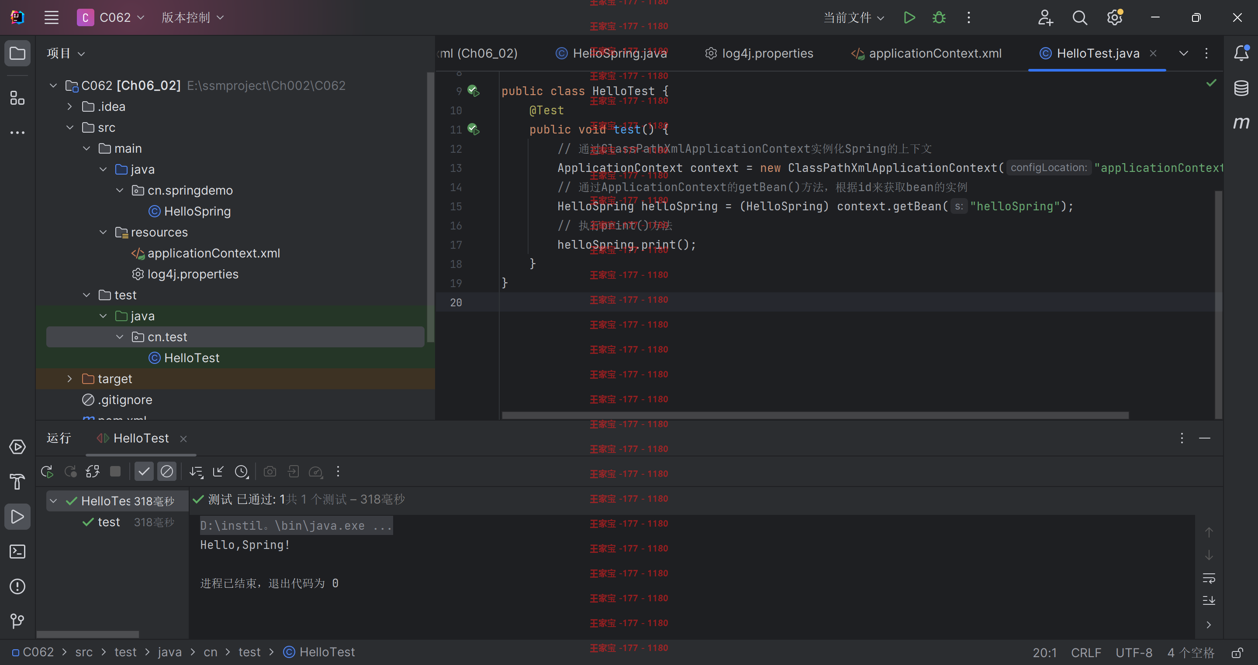The image size is (1258, 665).
Task: Toggle scroll to end in console
Action: point(1209,600)
